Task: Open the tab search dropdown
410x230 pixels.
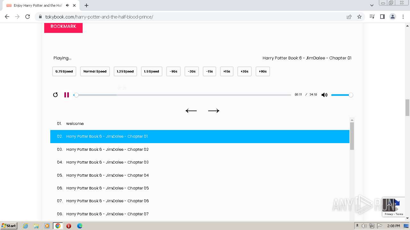Action: 372,5
